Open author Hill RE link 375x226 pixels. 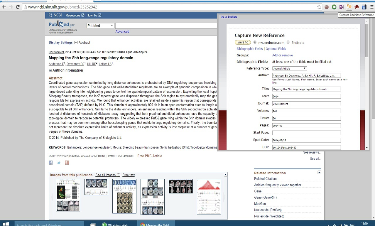(92, 64)
